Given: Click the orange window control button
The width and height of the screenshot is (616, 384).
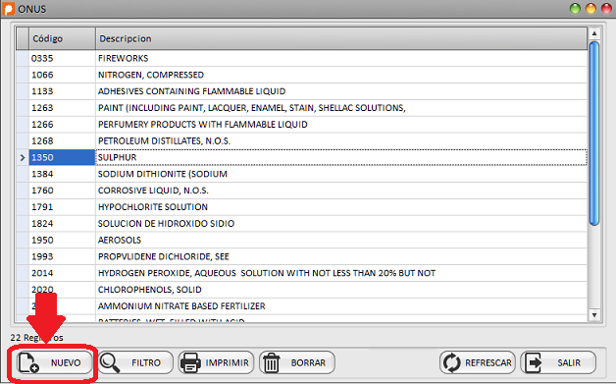Looking at the screenshot, I should tap(590, 8).
